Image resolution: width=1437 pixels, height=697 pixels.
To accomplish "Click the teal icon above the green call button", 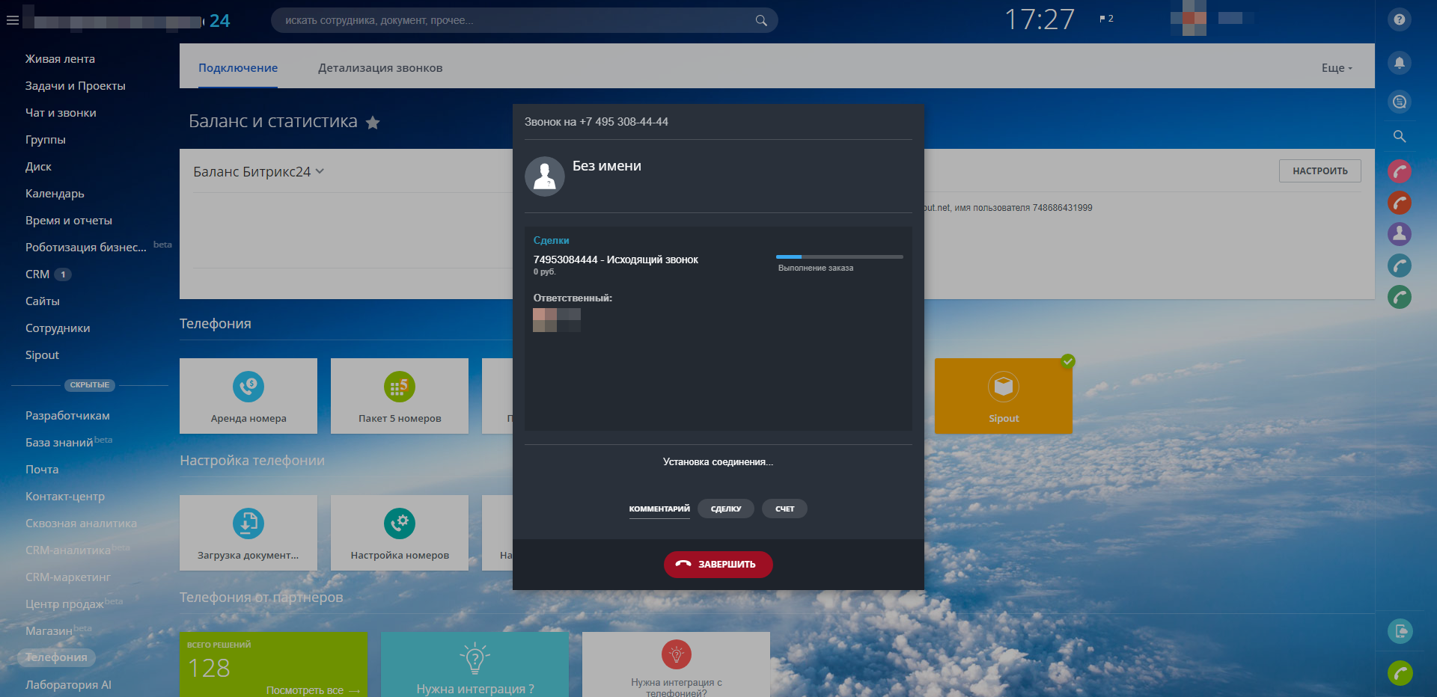I will click(x=1400, y=631).
